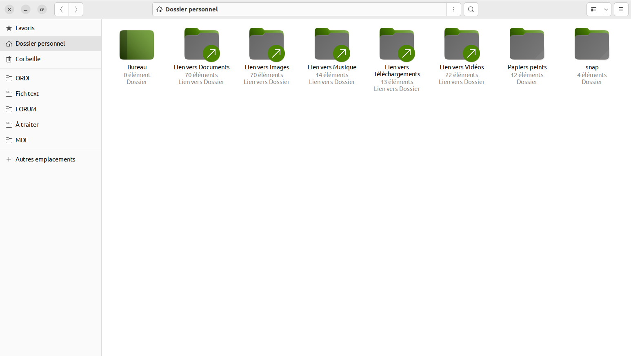This screenshot has width=631, height=356.
Task: Click the '22 éléments' count text
Action: (x=462, y=75)
